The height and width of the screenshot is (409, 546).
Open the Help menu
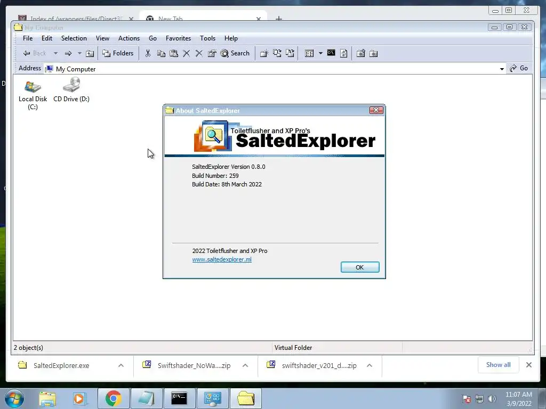click(x=231, y=38)
